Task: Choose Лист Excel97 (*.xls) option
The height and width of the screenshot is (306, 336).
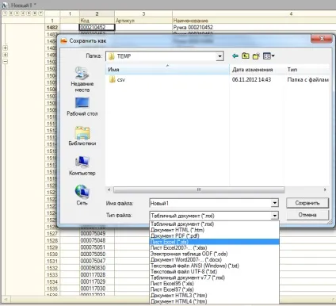Action: click(x=214, y=289)
